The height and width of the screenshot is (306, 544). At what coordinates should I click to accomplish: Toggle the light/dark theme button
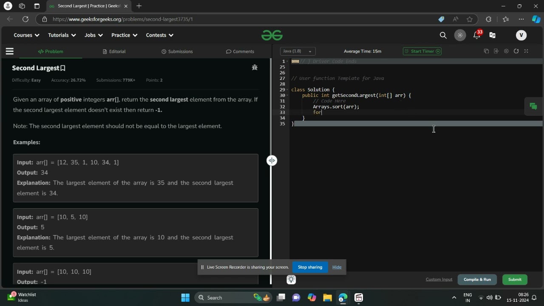click(460, 35)
